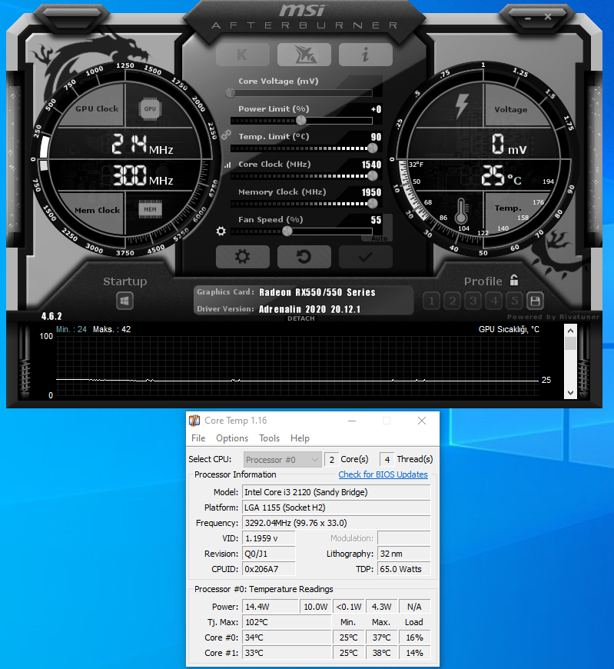
Task: Click the Core #1 temperature 33°C
Action: pyautogui.click(x=287, y=653)
